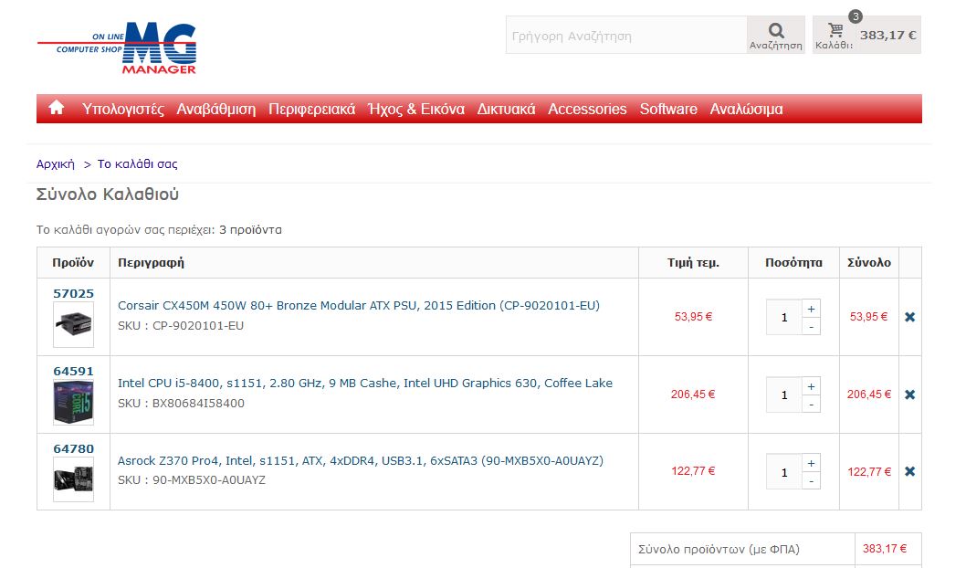
Task: Follow the Αρχική breadcrumb link
Action: [x=56, y=163]
